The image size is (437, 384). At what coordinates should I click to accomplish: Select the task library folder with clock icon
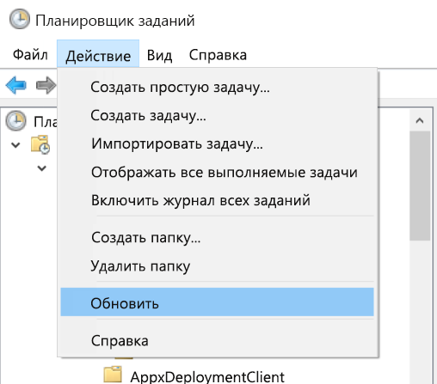(x=40, y=144)
